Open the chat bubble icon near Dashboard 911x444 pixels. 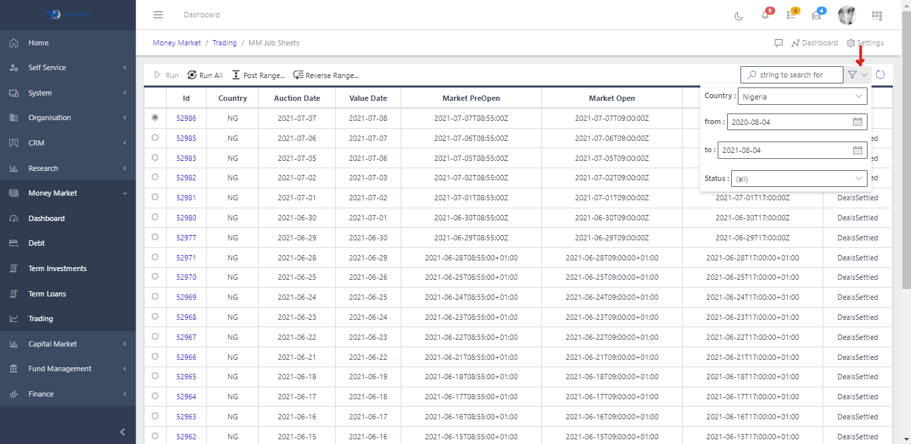pyautogui.click(x=778, y=42)
